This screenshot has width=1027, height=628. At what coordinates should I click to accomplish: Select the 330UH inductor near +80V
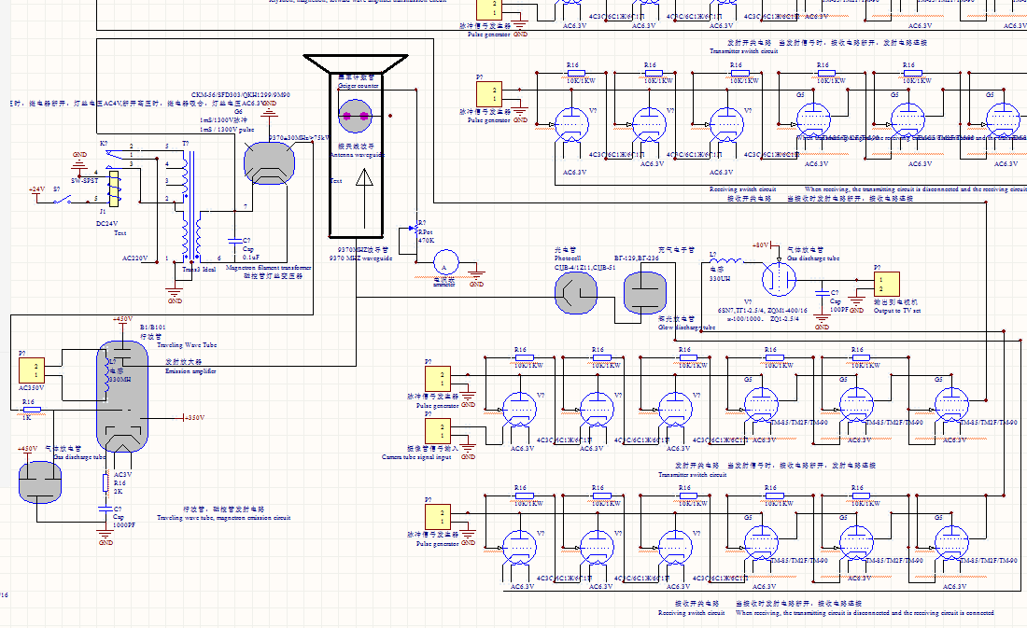(725, 263)
